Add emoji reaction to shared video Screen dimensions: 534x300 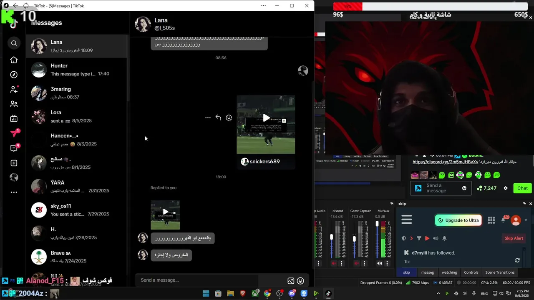point(229,118)
